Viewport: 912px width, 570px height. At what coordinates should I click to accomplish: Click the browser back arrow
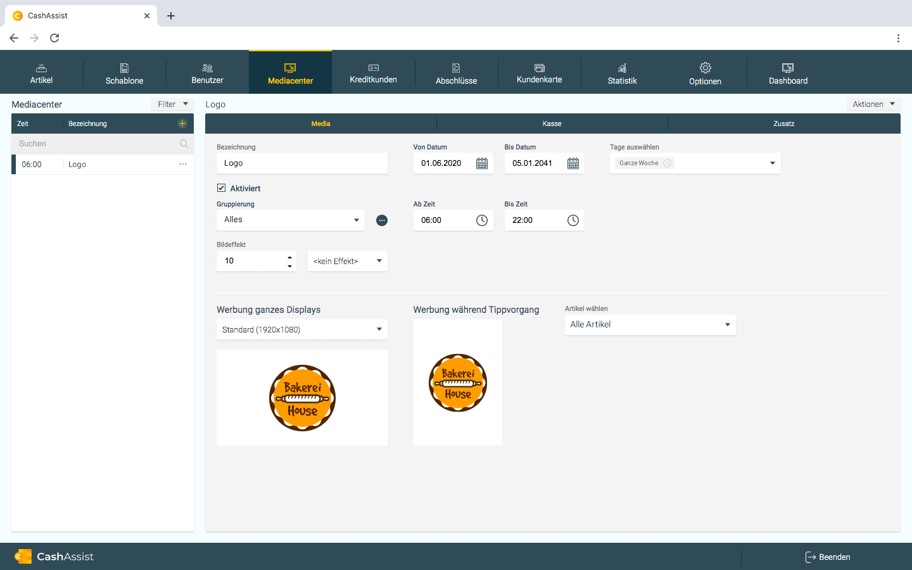pyautogui.click(x=14, y=38)
